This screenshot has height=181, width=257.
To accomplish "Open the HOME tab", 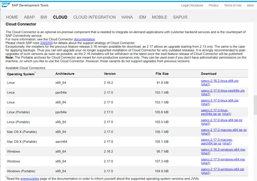I will pyautogui.click(x=12, y=17).
